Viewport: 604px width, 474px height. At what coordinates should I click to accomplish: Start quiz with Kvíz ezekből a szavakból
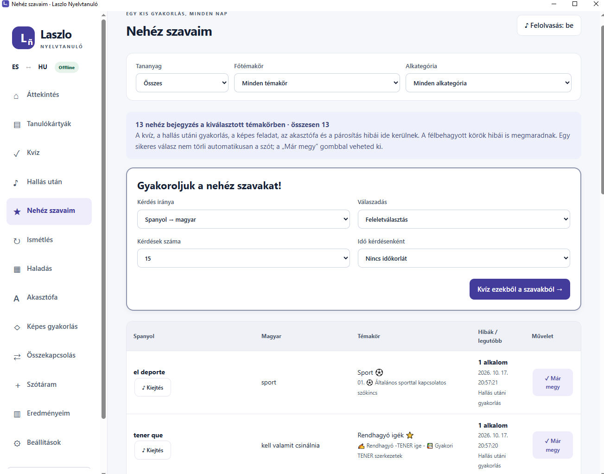click(x=520, y=289)
